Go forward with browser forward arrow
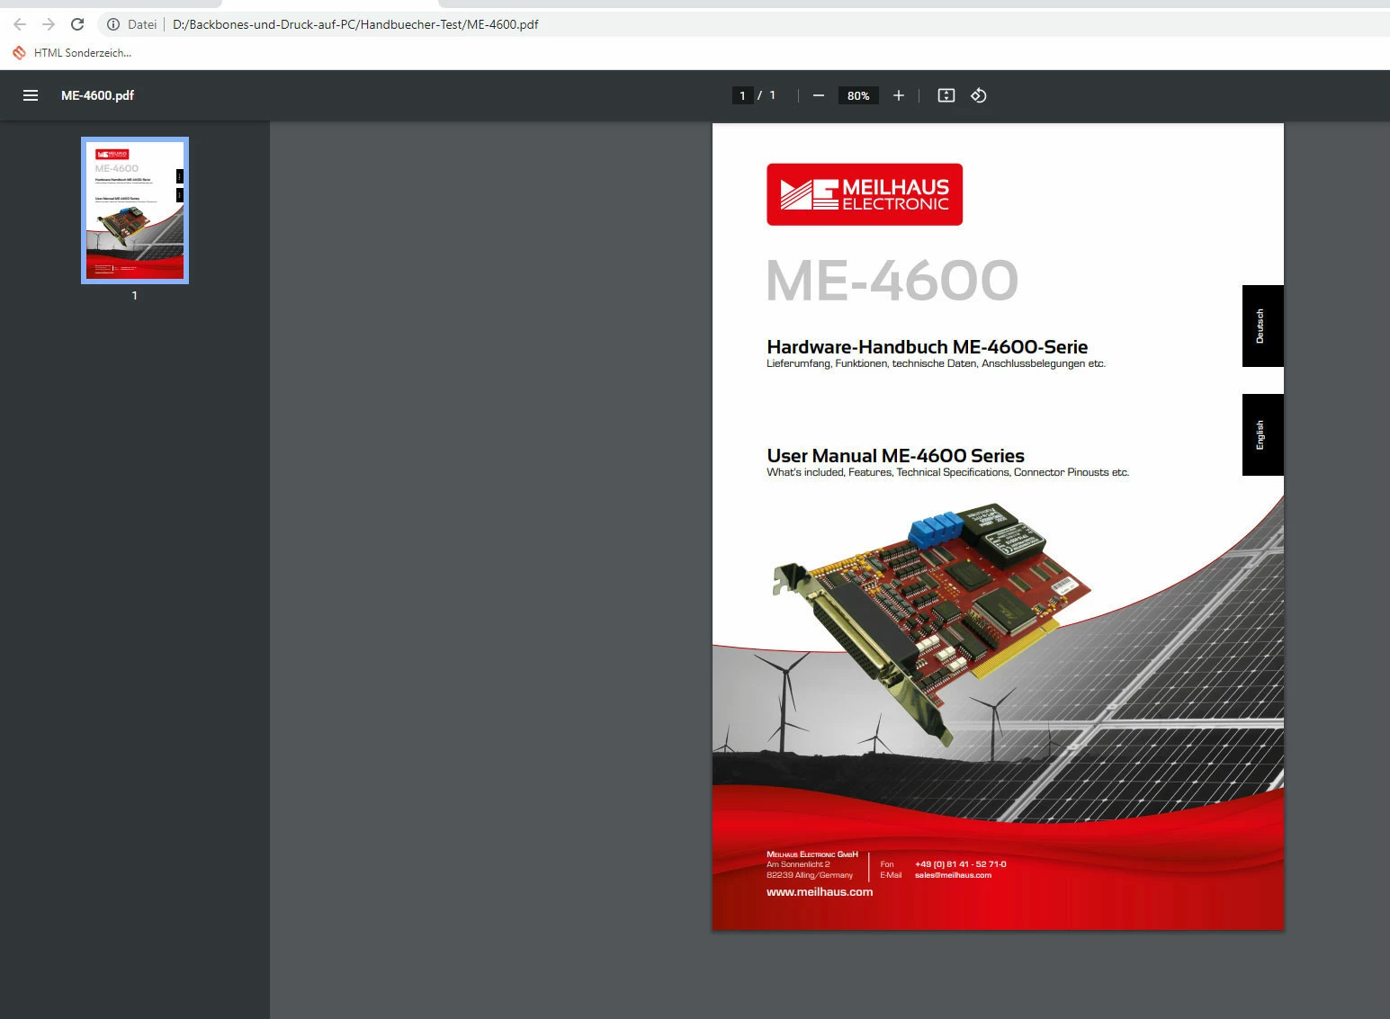This screenshot has width=1390, height=1019. pos(49,24)
